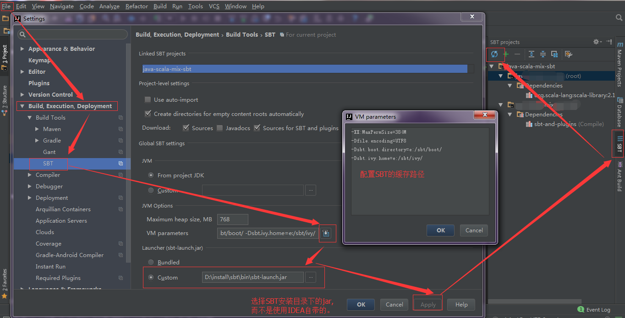Check Download Javadocs checkbox
The height and width of the screenshot is (318, 625).
click(x=220, y=128)
